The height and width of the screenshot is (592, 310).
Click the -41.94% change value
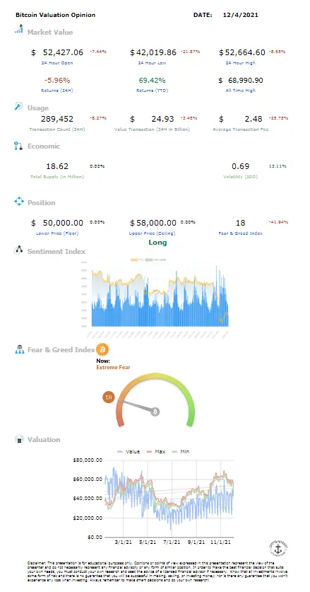(x=278, y=221)
